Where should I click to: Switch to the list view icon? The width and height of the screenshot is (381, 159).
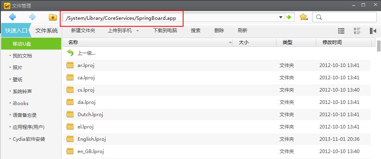[341, 31]
